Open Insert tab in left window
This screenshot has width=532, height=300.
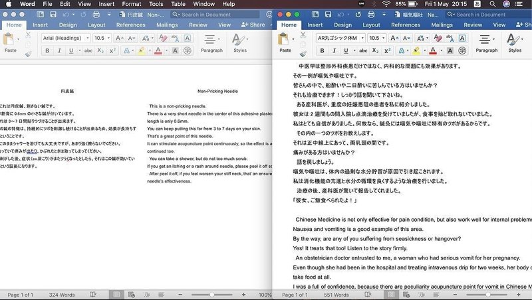40,25
